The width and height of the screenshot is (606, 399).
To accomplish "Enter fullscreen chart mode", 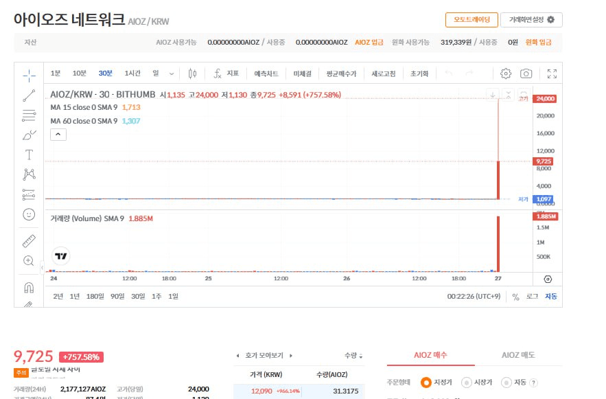I will [552, 73].
